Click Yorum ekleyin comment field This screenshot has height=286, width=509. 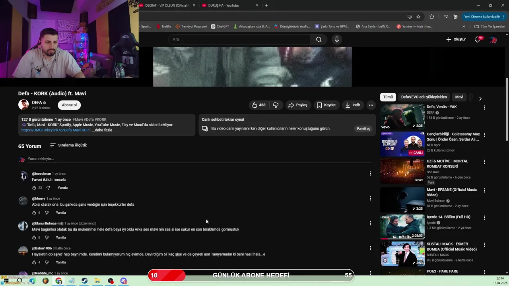199,158
